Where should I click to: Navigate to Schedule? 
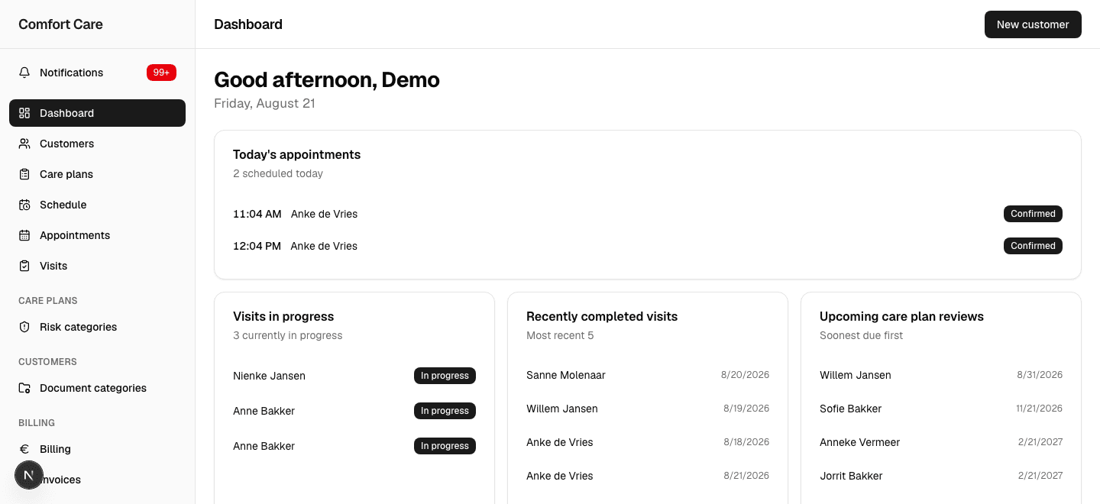point(97,205)
